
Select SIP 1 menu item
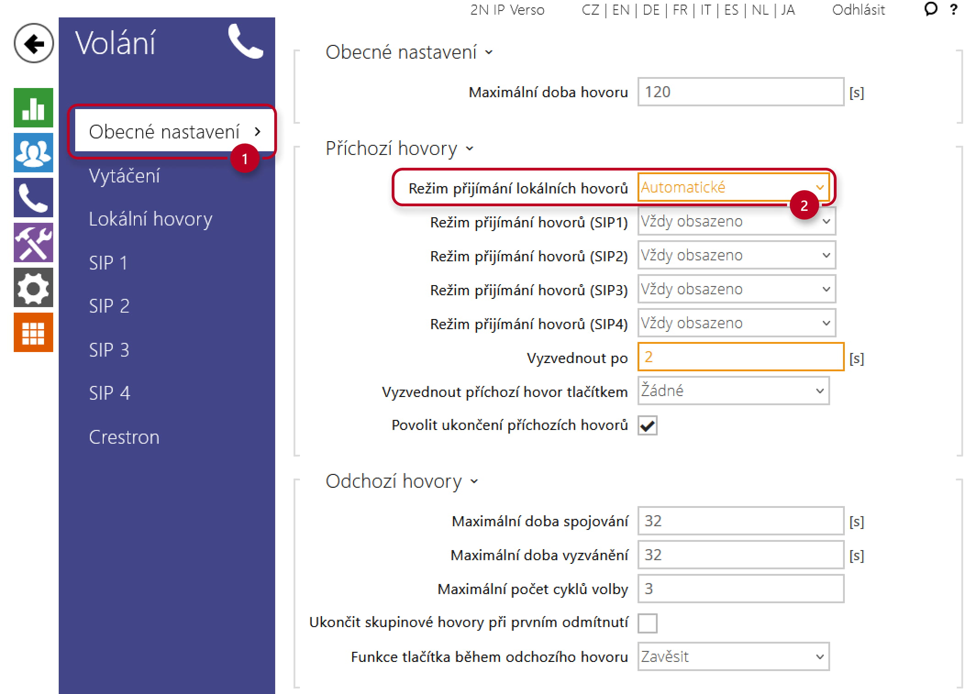click(108, 263)
